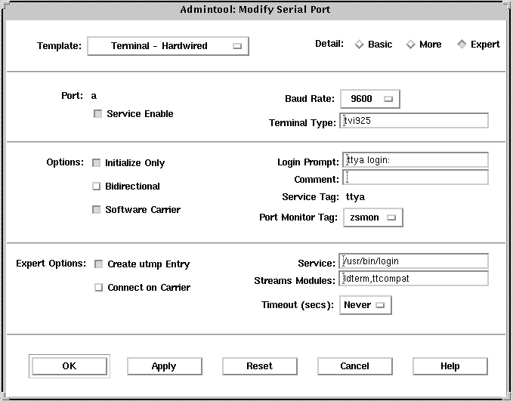Toggle the Software Carrier checkbox
This screenshot has height=401, width=513.
tap(96, 210)
